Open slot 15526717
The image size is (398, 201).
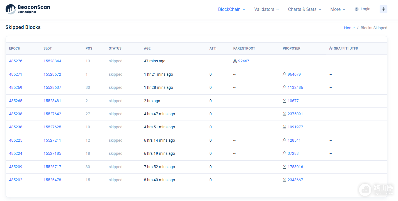coord(52,167)
